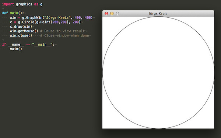The height and width of the screenshot is (138, 221).
Task: Click empty editor area below the code
Action: tap(49, 92)
